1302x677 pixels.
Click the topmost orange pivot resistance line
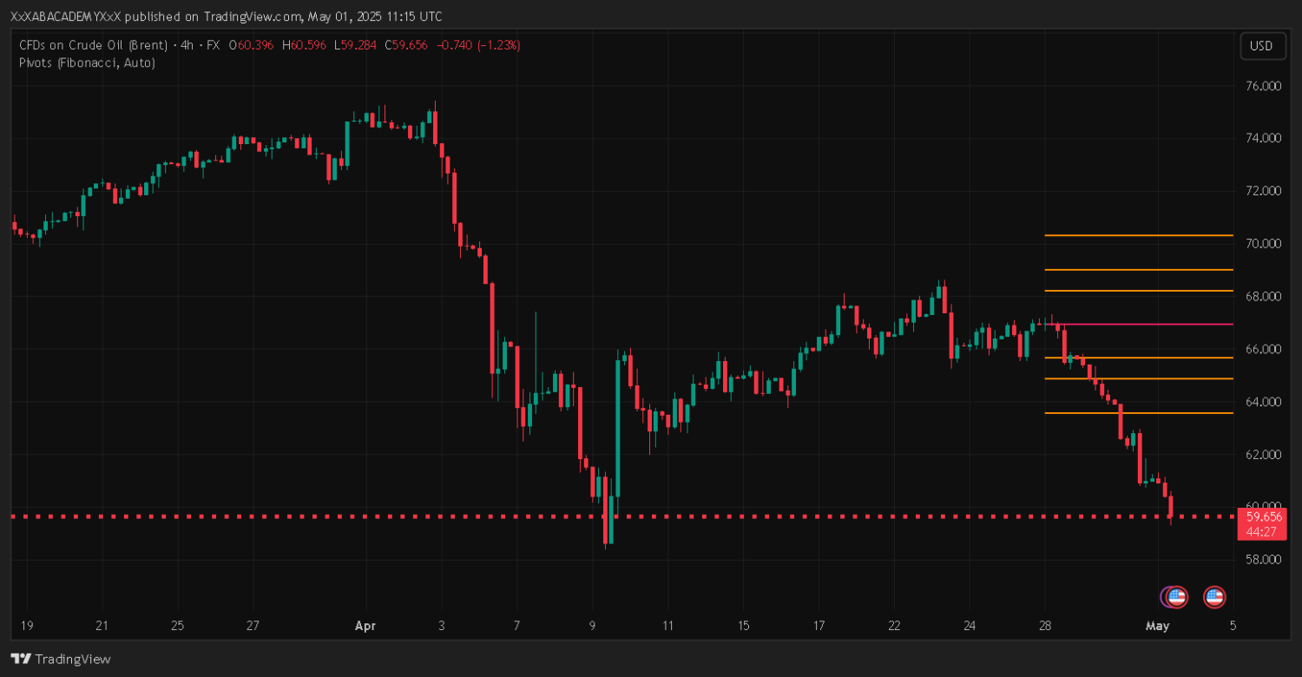coord(1137,235)
